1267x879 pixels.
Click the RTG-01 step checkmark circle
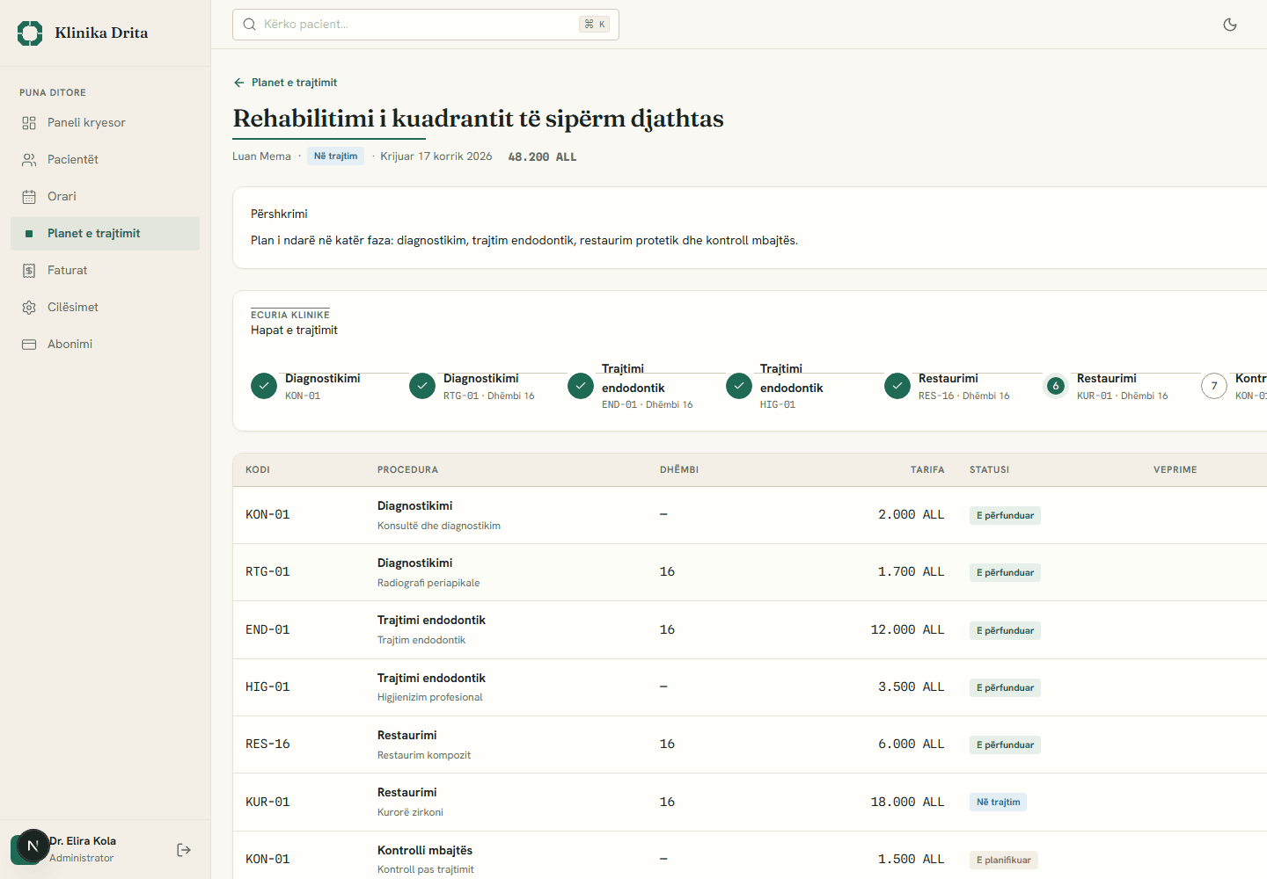[x=422, y=386]
